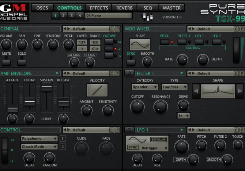Toggle the Filter 1 power button
245x171 pixels.
point(129,73)
